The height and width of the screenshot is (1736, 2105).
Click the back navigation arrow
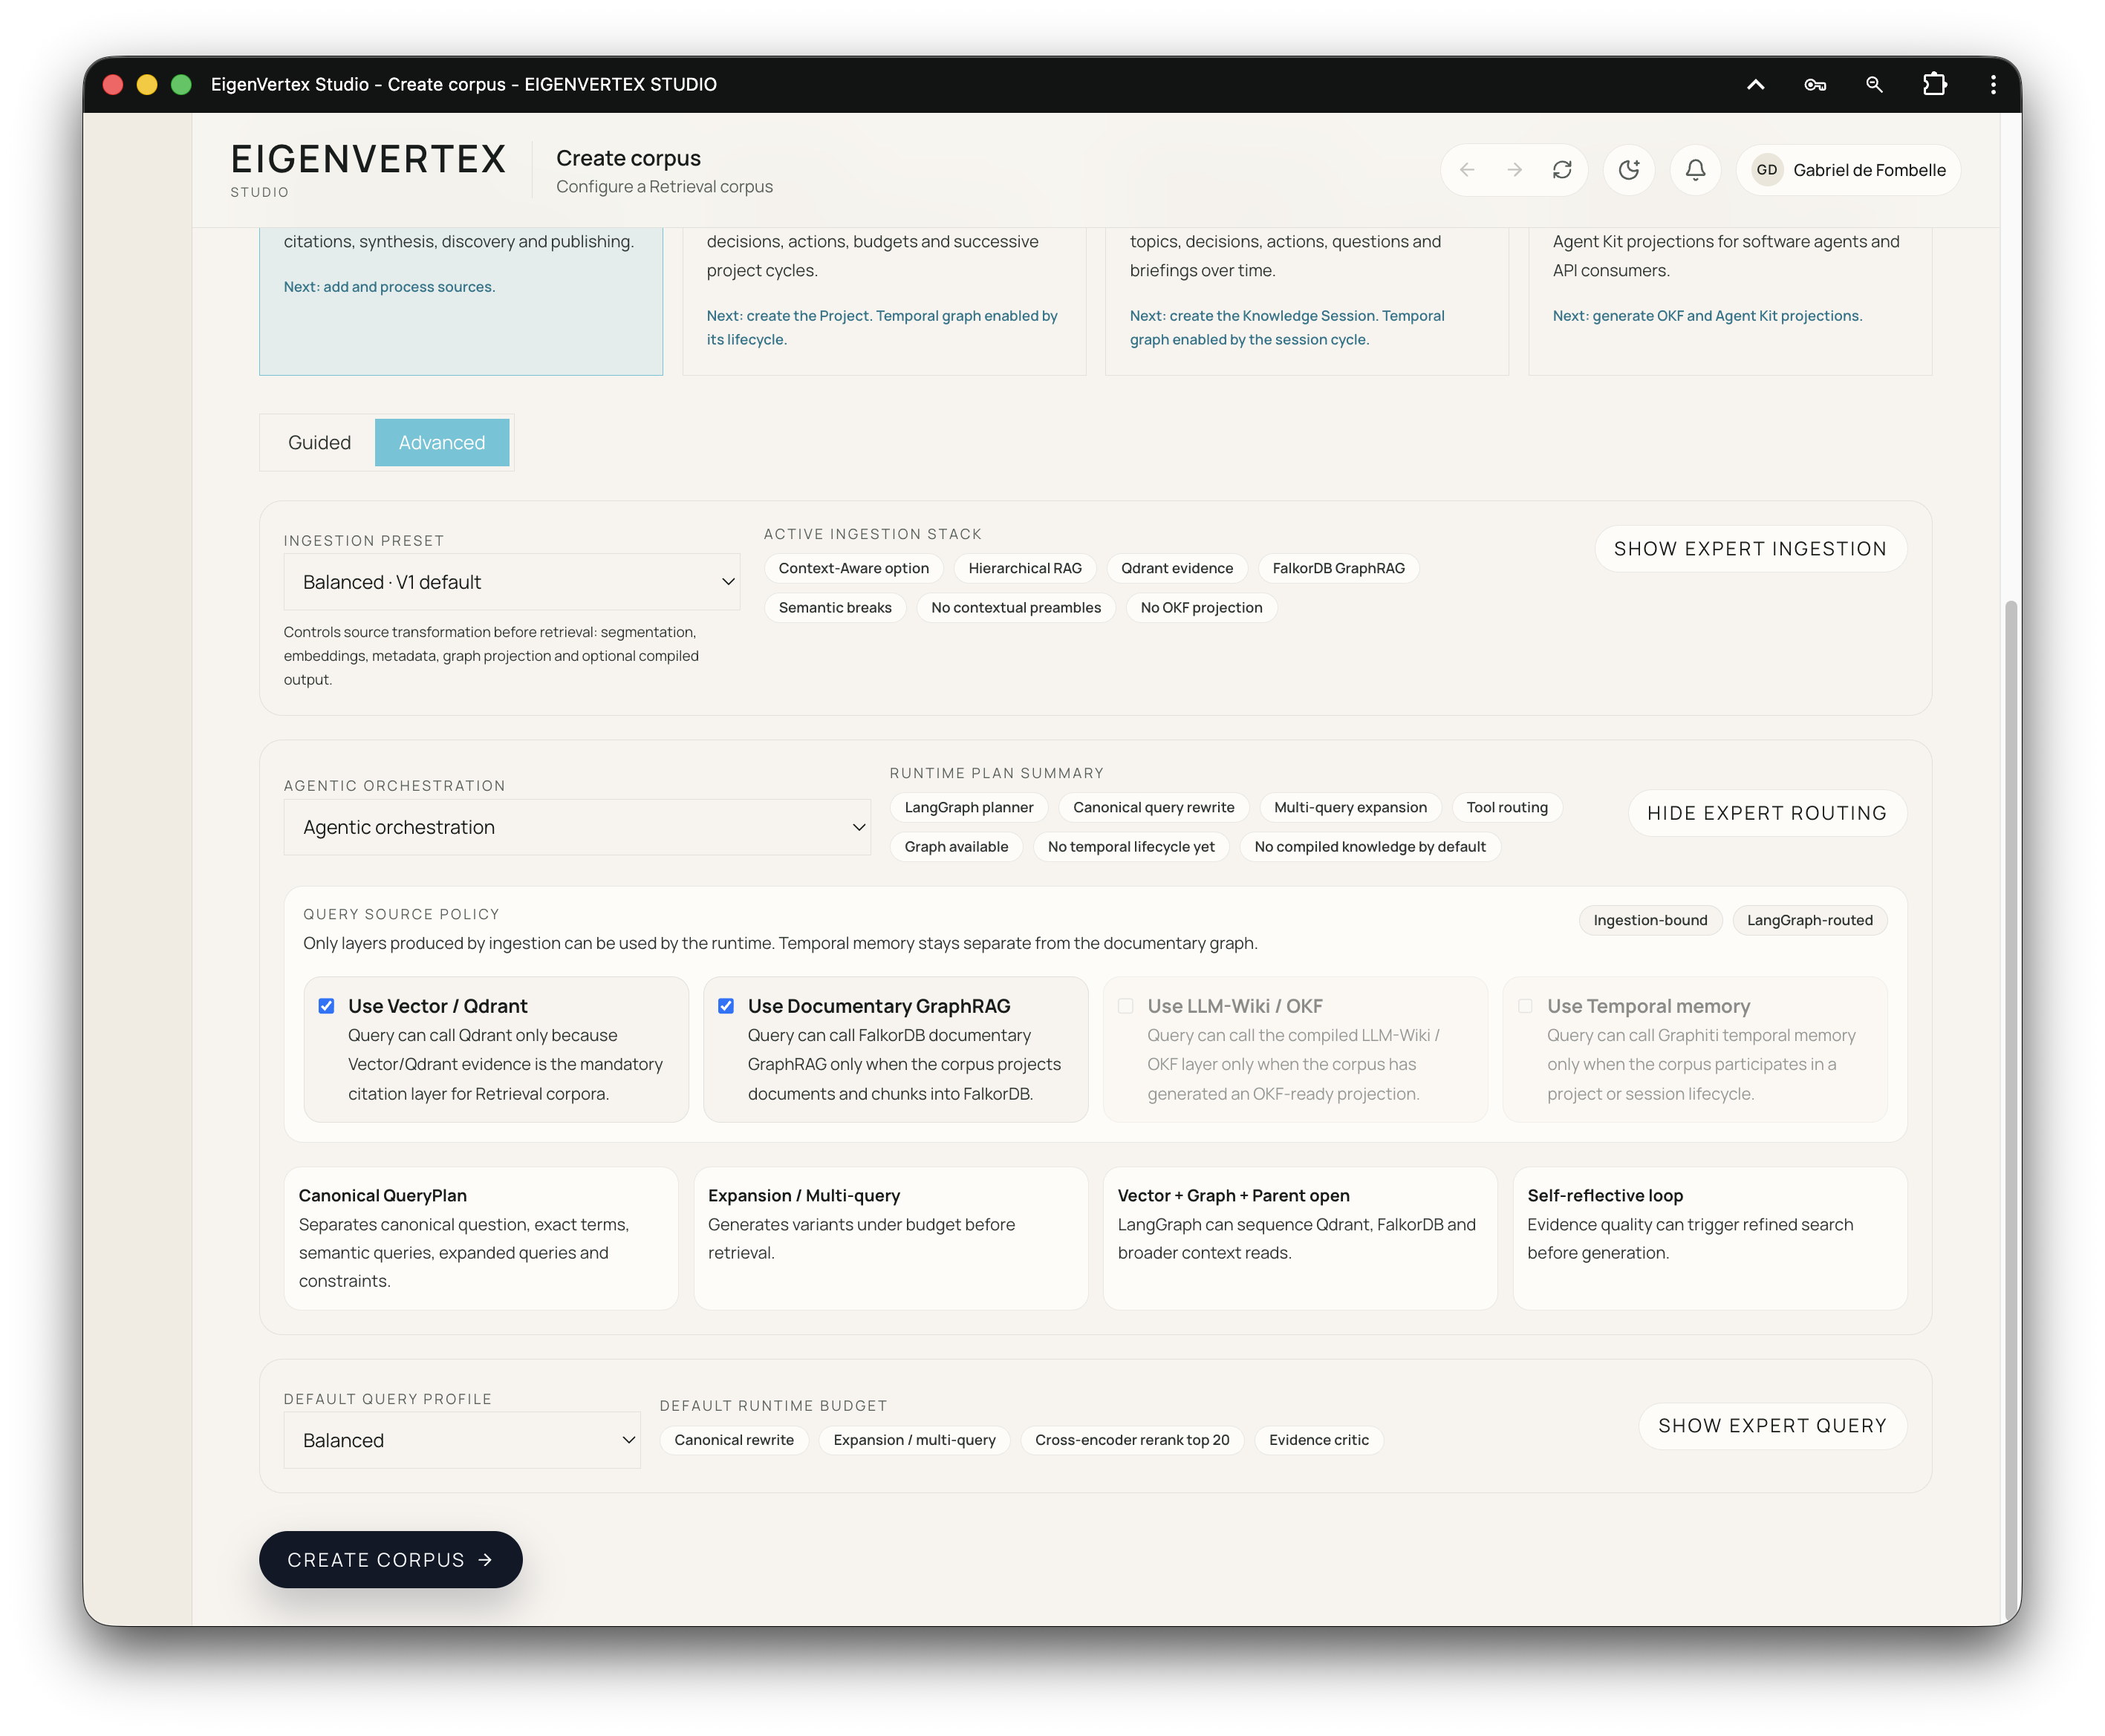tap(1467, 170)
